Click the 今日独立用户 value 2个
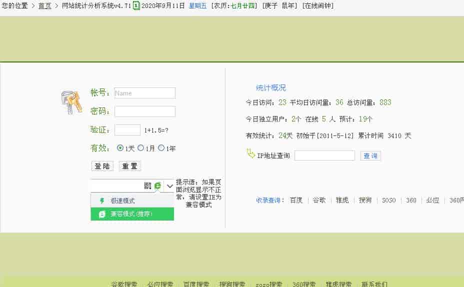The image size is (464, 287). coord(296,119)
